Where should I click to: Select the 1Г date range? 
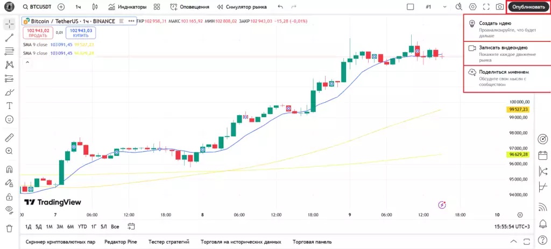(x=94, y=226)
